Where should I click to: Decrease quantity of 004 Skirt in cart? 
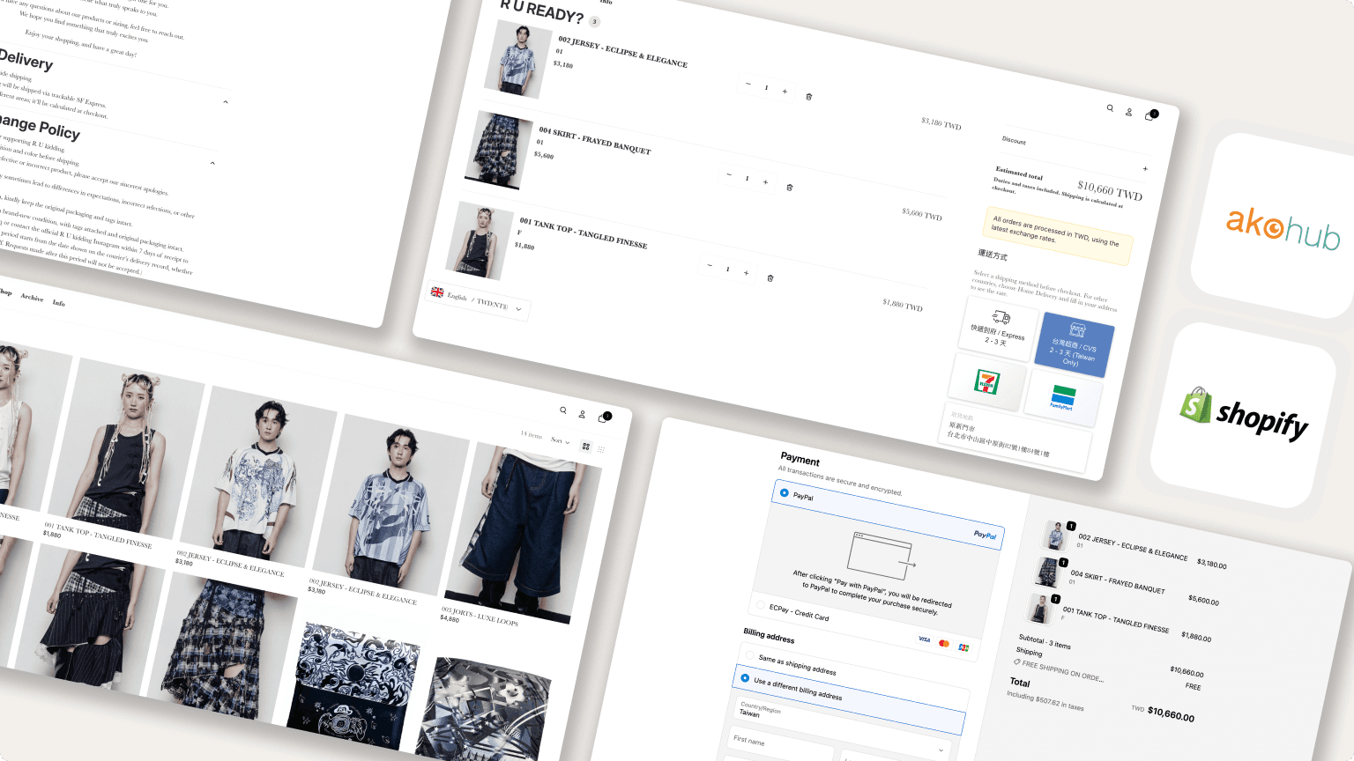[x=728, y=175]
